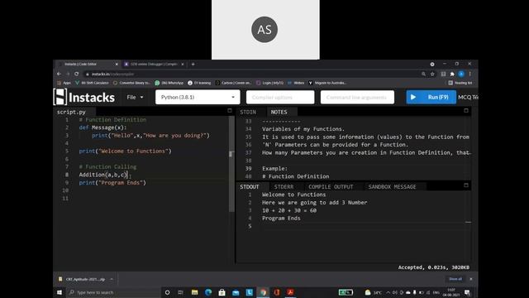Viewport: 529px width, 298px height.
Task: Click the Instacks logo
Action: (84, 98)
